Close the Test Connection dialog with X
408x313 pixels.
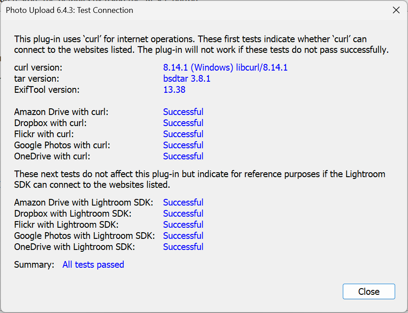coord(396,10)
